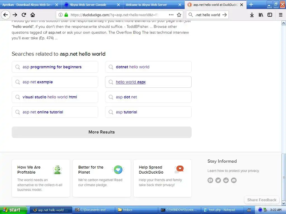Close the Welcome to Abyss Web Server tab
Screen dimensions: 286x214
tap(180, 5)
